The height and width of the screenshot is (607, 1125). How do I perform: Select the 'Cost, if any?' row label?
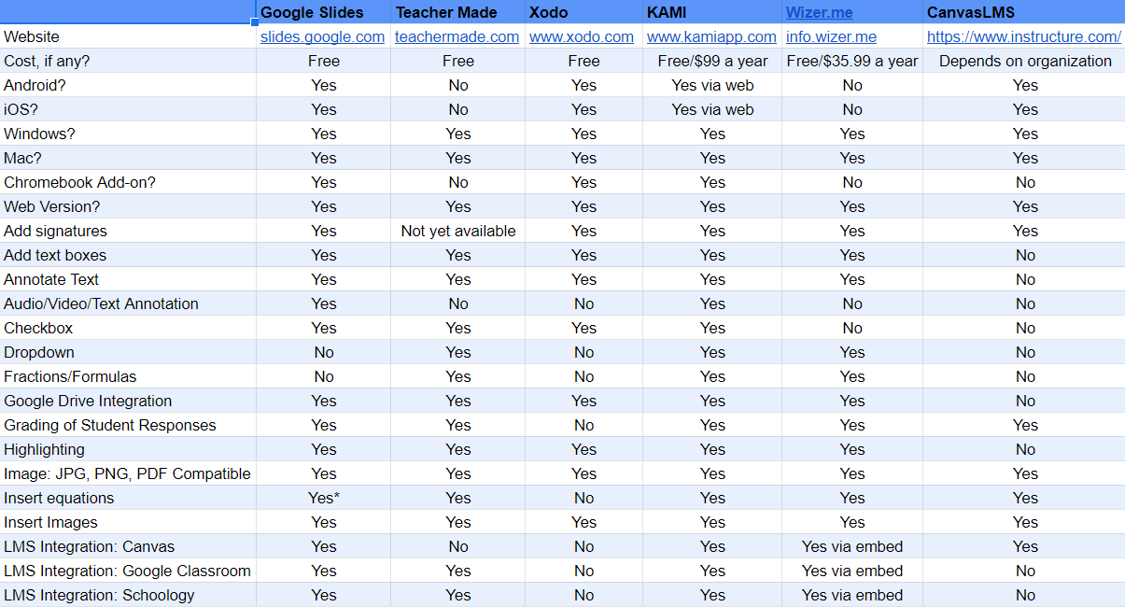click(x=128, y=61)
